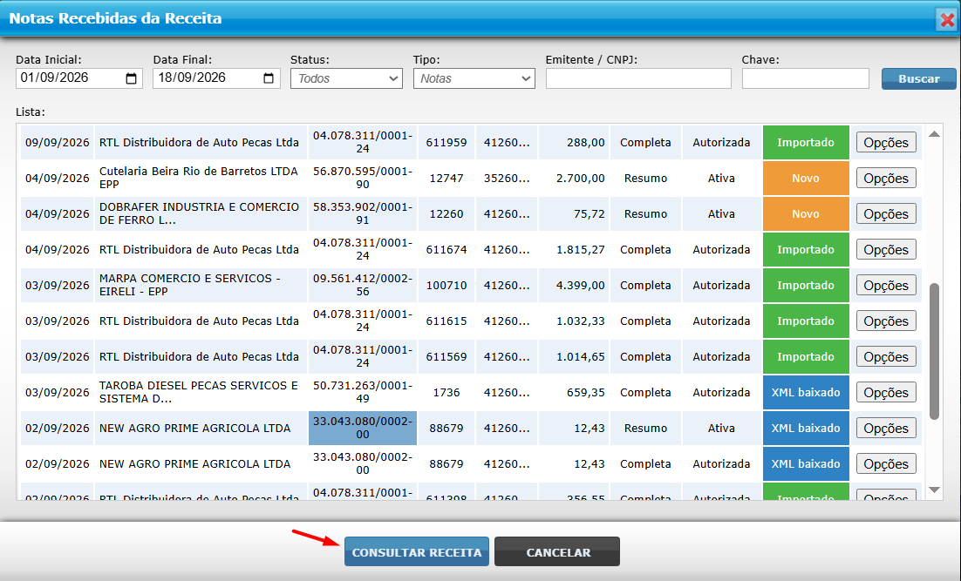Open Opções for MARPA Comercio note
The image size is (961, 581).
point(886,286)
